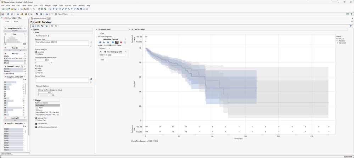
Task: Collapse the Time to Death panel
Action: (x=130, y=29)
